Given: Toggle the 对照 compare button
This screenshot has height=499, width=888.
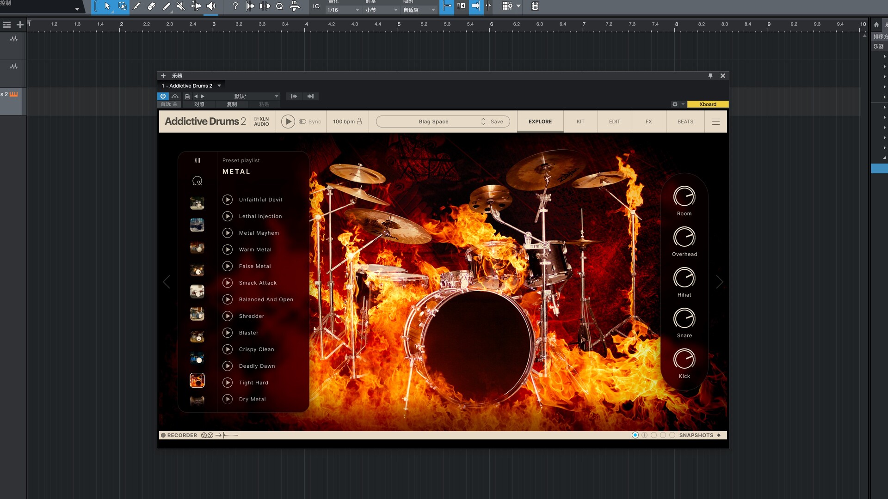Looking at the screenshot, I should [199, 104].
